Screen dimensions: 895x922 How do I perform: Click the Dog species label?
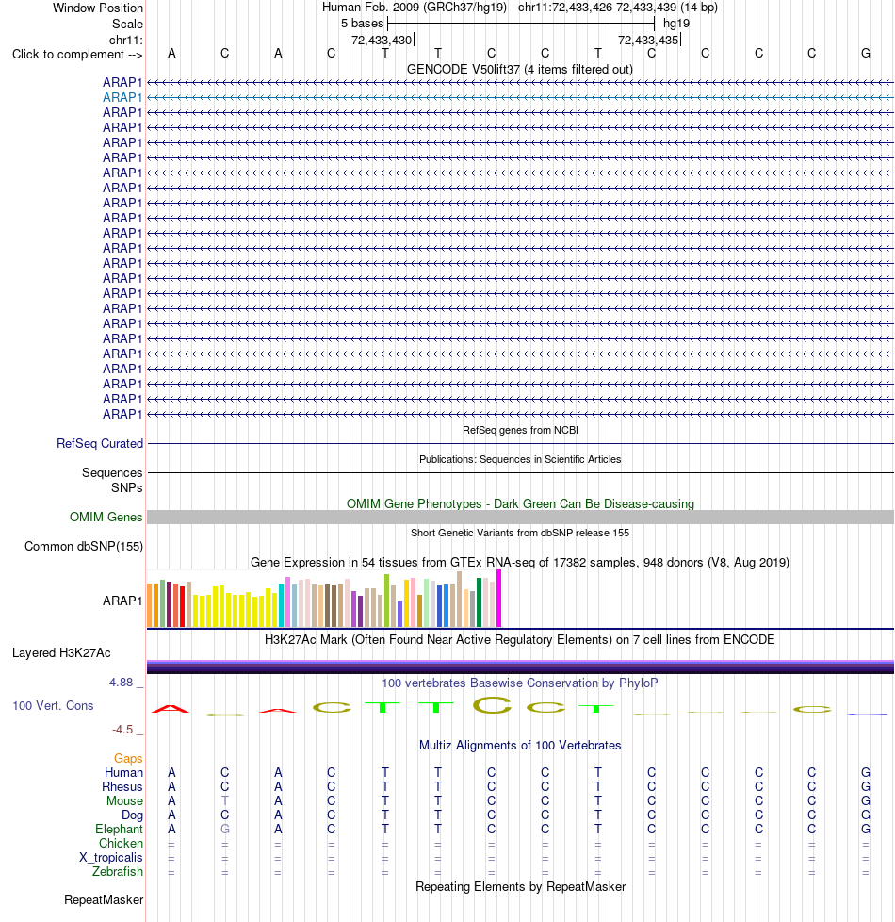pos(132,815)
